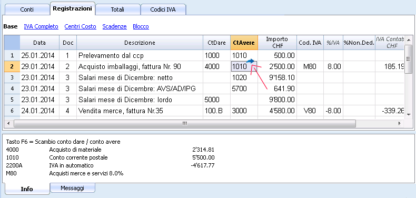This screenshot has width=416, height=198.
Task: Select row header number 4
Action: pyautogui.click(x=12, y=88)
